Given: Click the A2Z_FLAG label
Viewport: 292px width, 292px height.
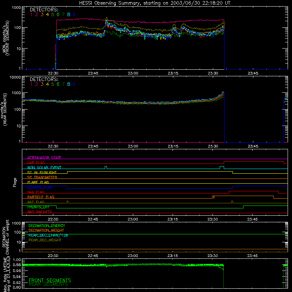Looking at the screenshot, I should click(36, 202).
